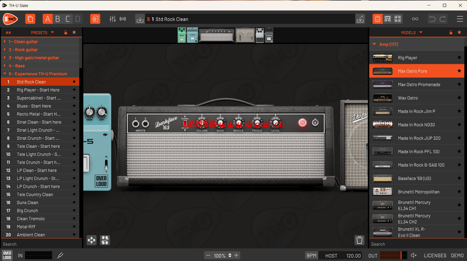
Task: Favorite the Guns Clean preset
Action: click(74, 202)
